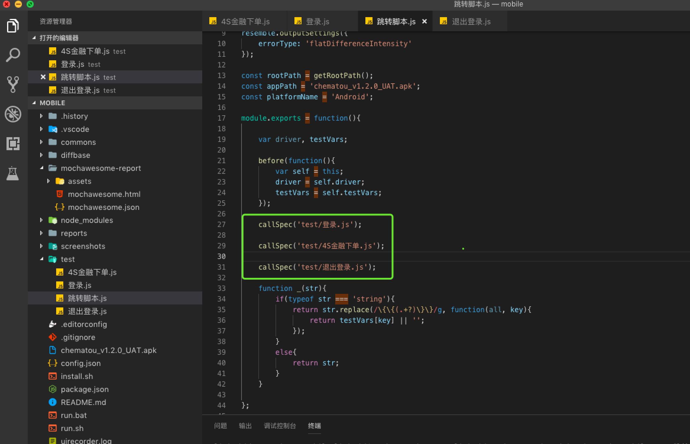Click 'flatDifferenceIntensity' string in code
The height and width of the screenshot is (444, 690).
[x=358, y=44]
